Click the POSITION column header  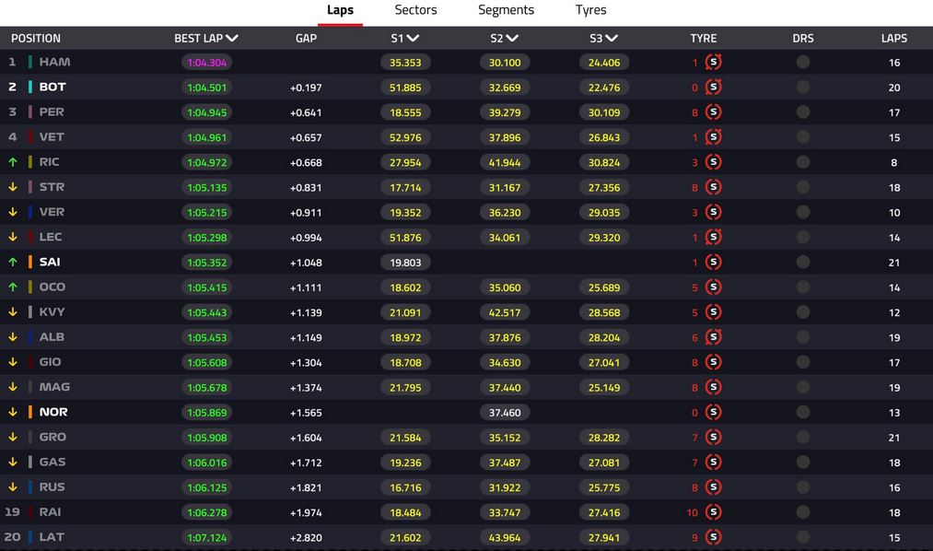[x=36, y=38]
